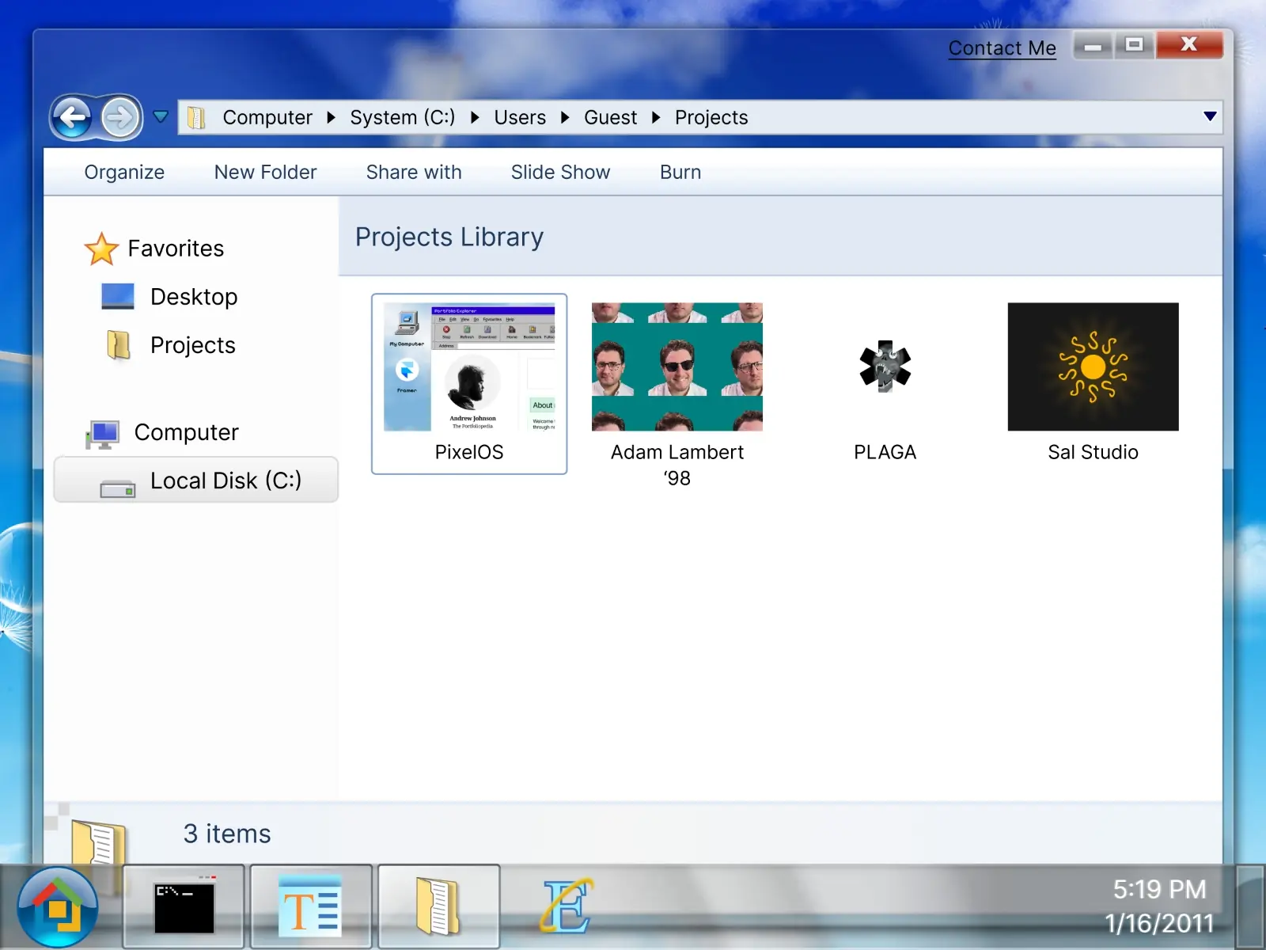Click the Sal Studio file name label
This screenshot has height=950, width=1266.
point(1093,452)
